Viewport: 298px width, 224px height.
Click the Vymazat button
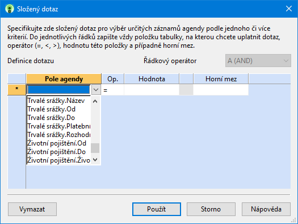click(x=32, y=209)
